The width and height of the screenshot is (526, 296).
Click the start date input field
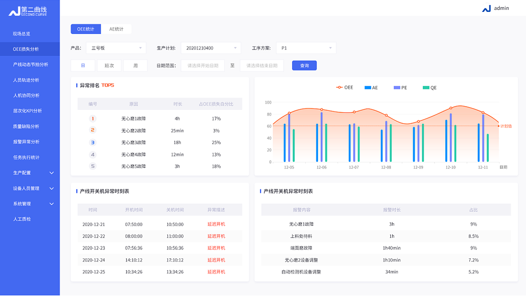203,66
